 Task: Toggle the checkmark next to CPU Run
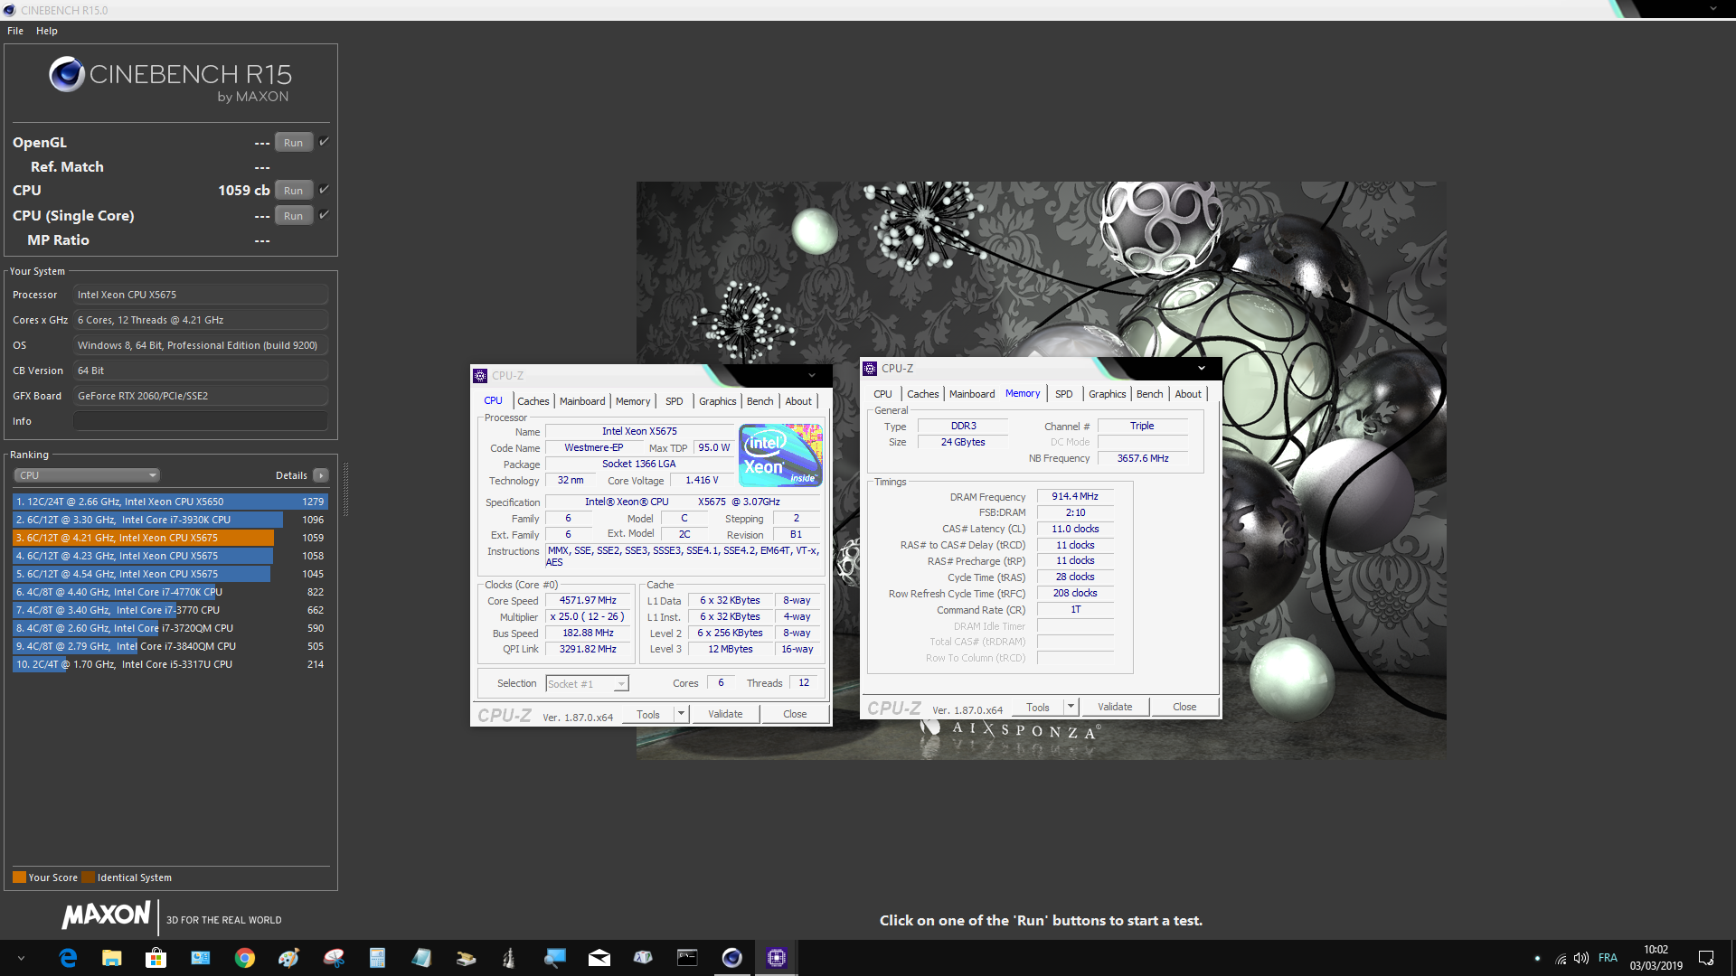point(323,189)
